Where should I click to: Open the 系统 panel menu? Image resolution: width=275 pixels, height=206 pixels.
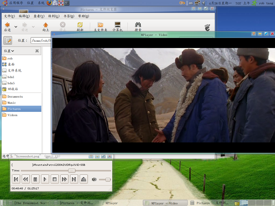point(41,3)
